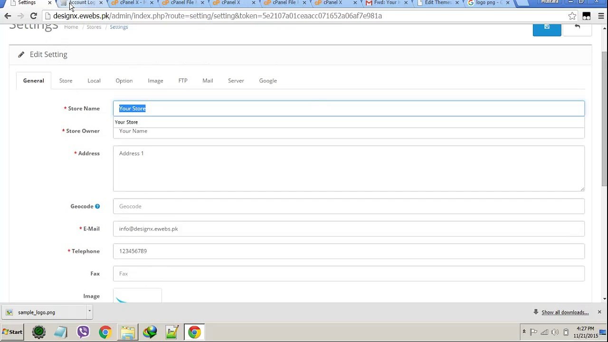Viewport: 608px width, 342px height.
Task: Click the Telephone input field
Action: (349, 251)
